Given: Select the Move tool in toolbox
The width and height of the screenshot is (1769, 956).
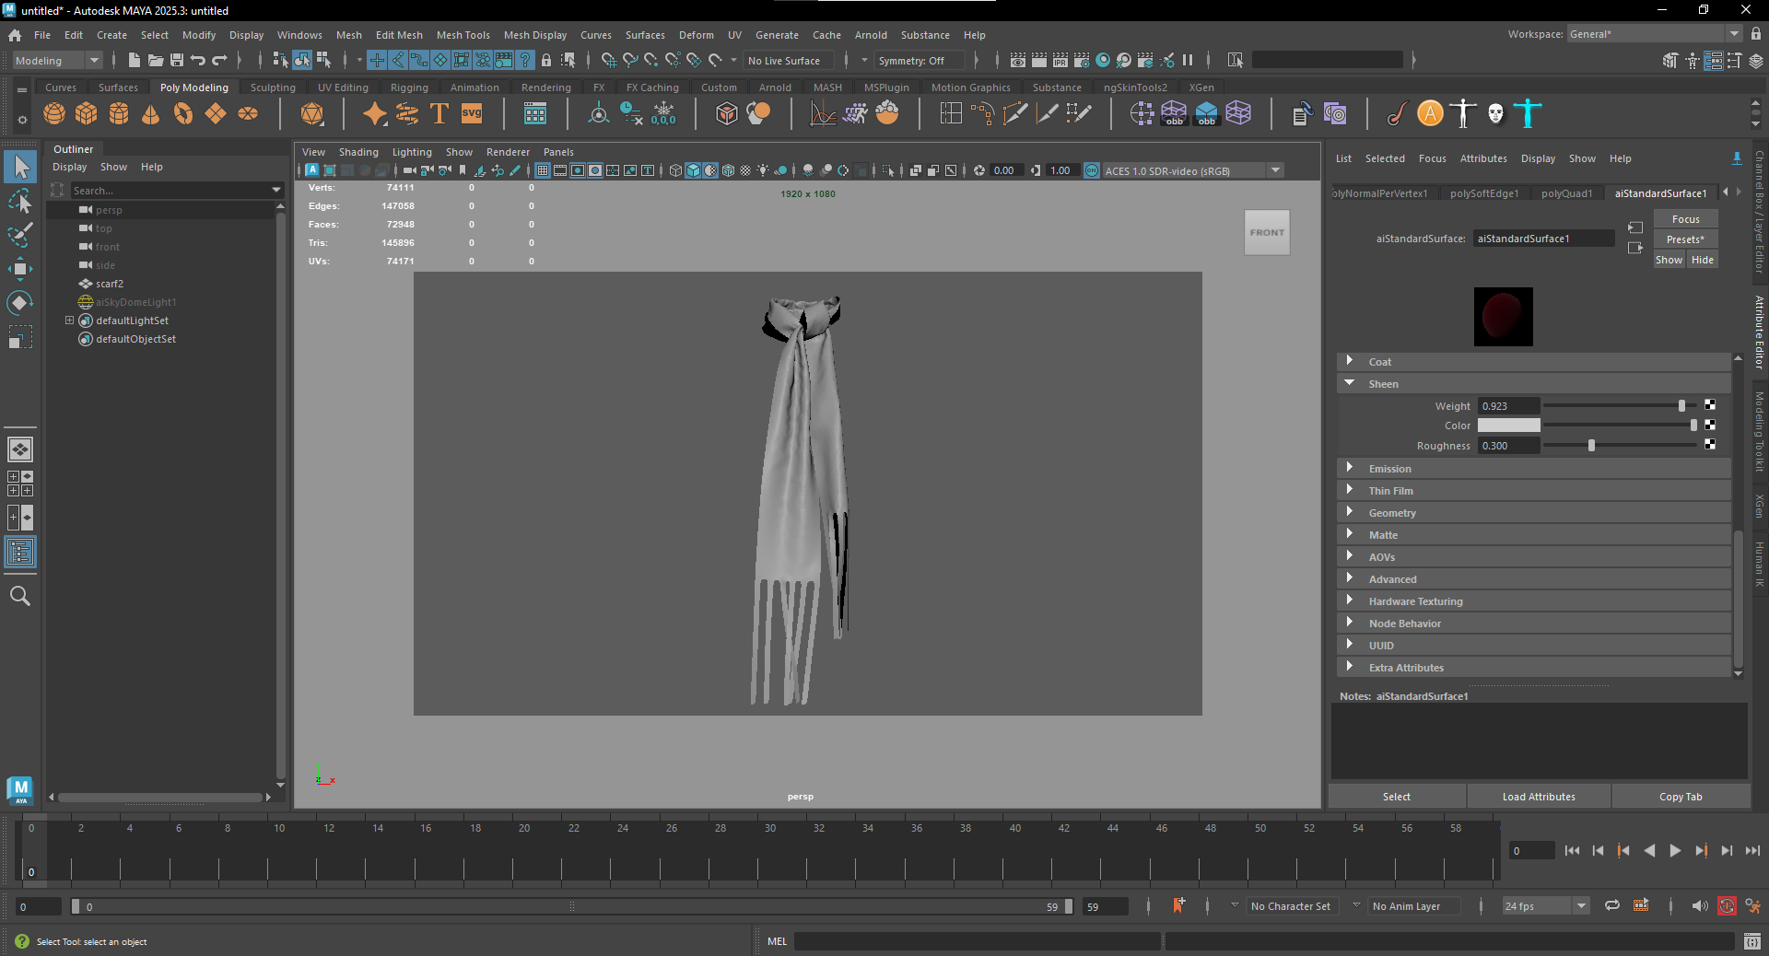Looking at the screenshot, I should pyautogui.click(x=19, y=269).
